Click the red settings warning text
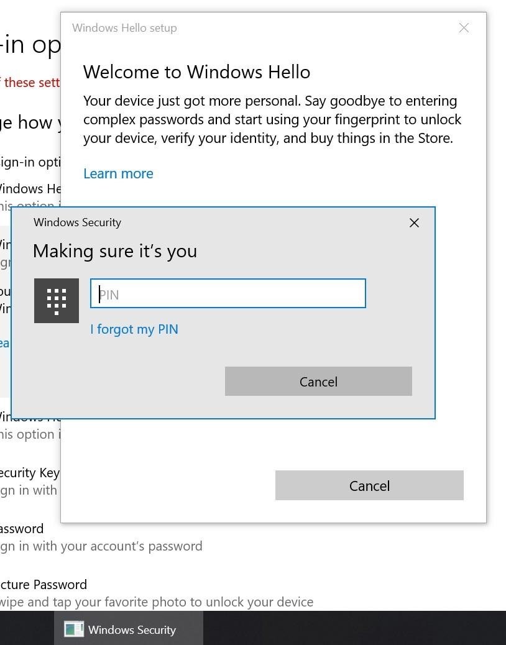Screen dimensions: 506x645 click(x=31, y=83)
